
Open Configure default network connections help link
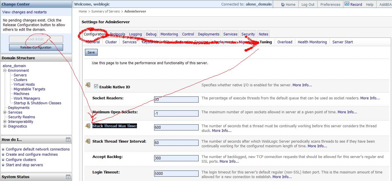(x=38, y=149)
